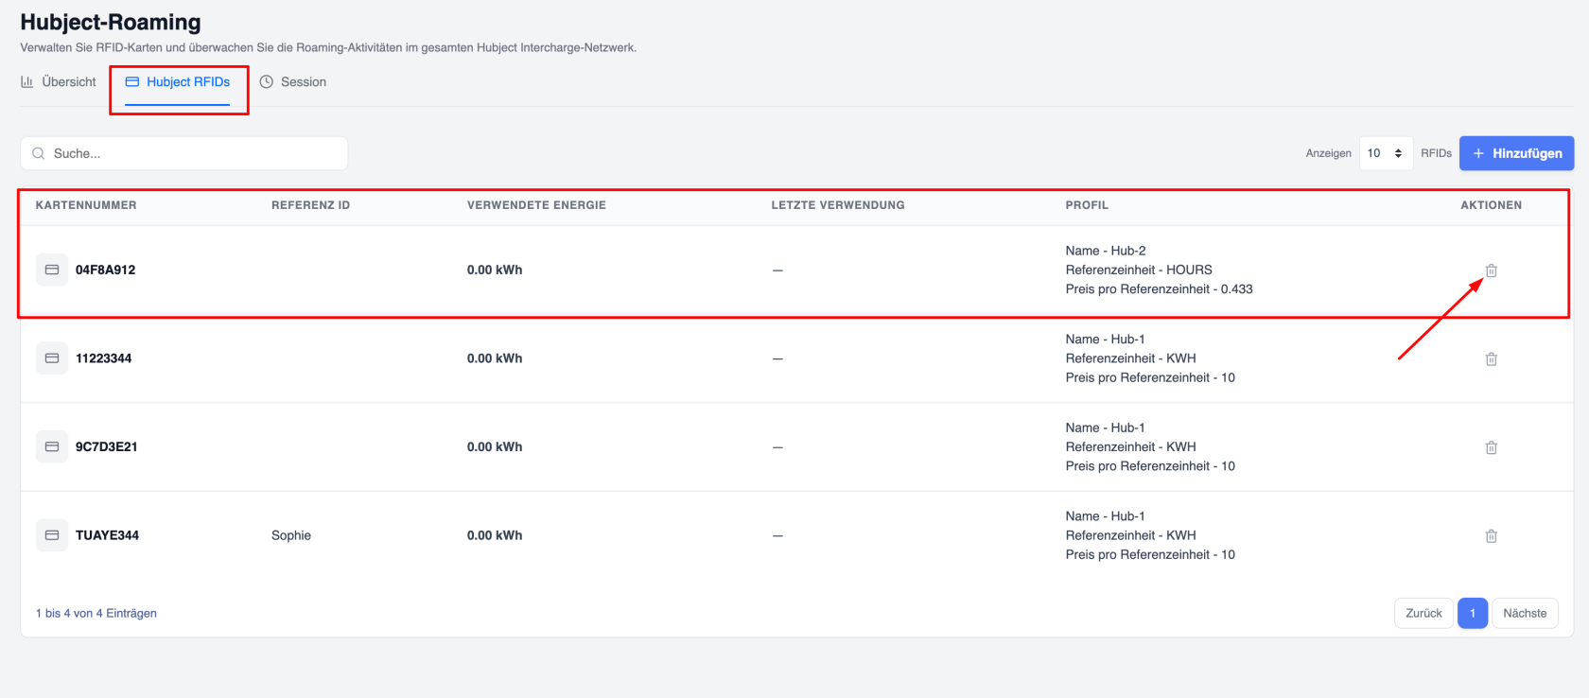This screenshot has width=1589, height=698.
Task: Click the card icon beside TUAYE344
Action: [x=52, y=535]
